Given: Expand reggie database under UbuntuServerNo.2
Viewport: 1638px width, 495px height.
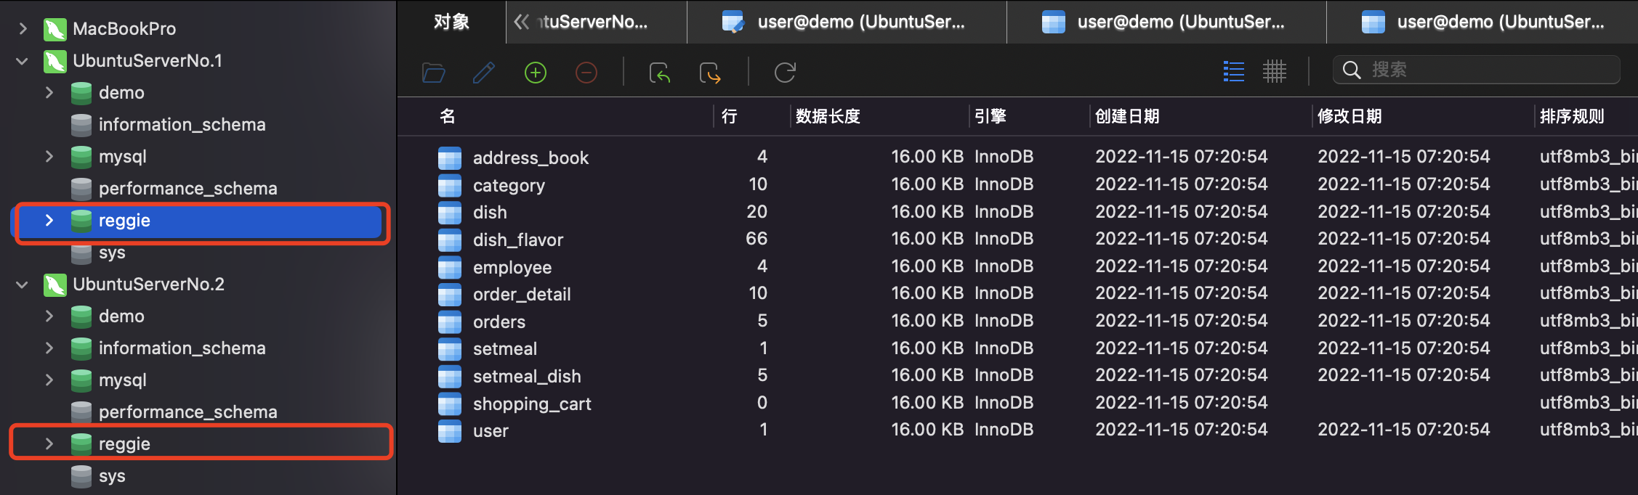Looking at the screenshot, I should (x=49, y=443).
